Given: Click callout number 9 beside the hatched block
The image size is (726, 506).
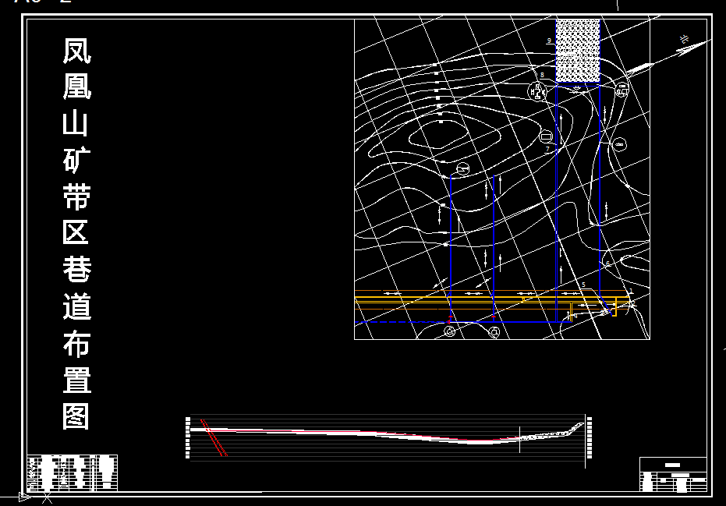Looking at the screenshot, I should [549, 41].
